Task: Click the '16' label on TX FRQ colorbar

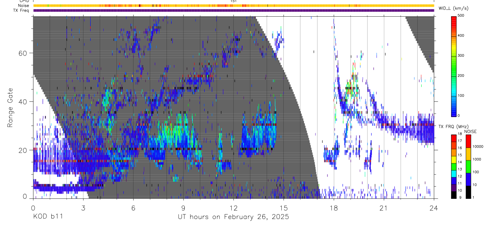Action: coord(460,148)
